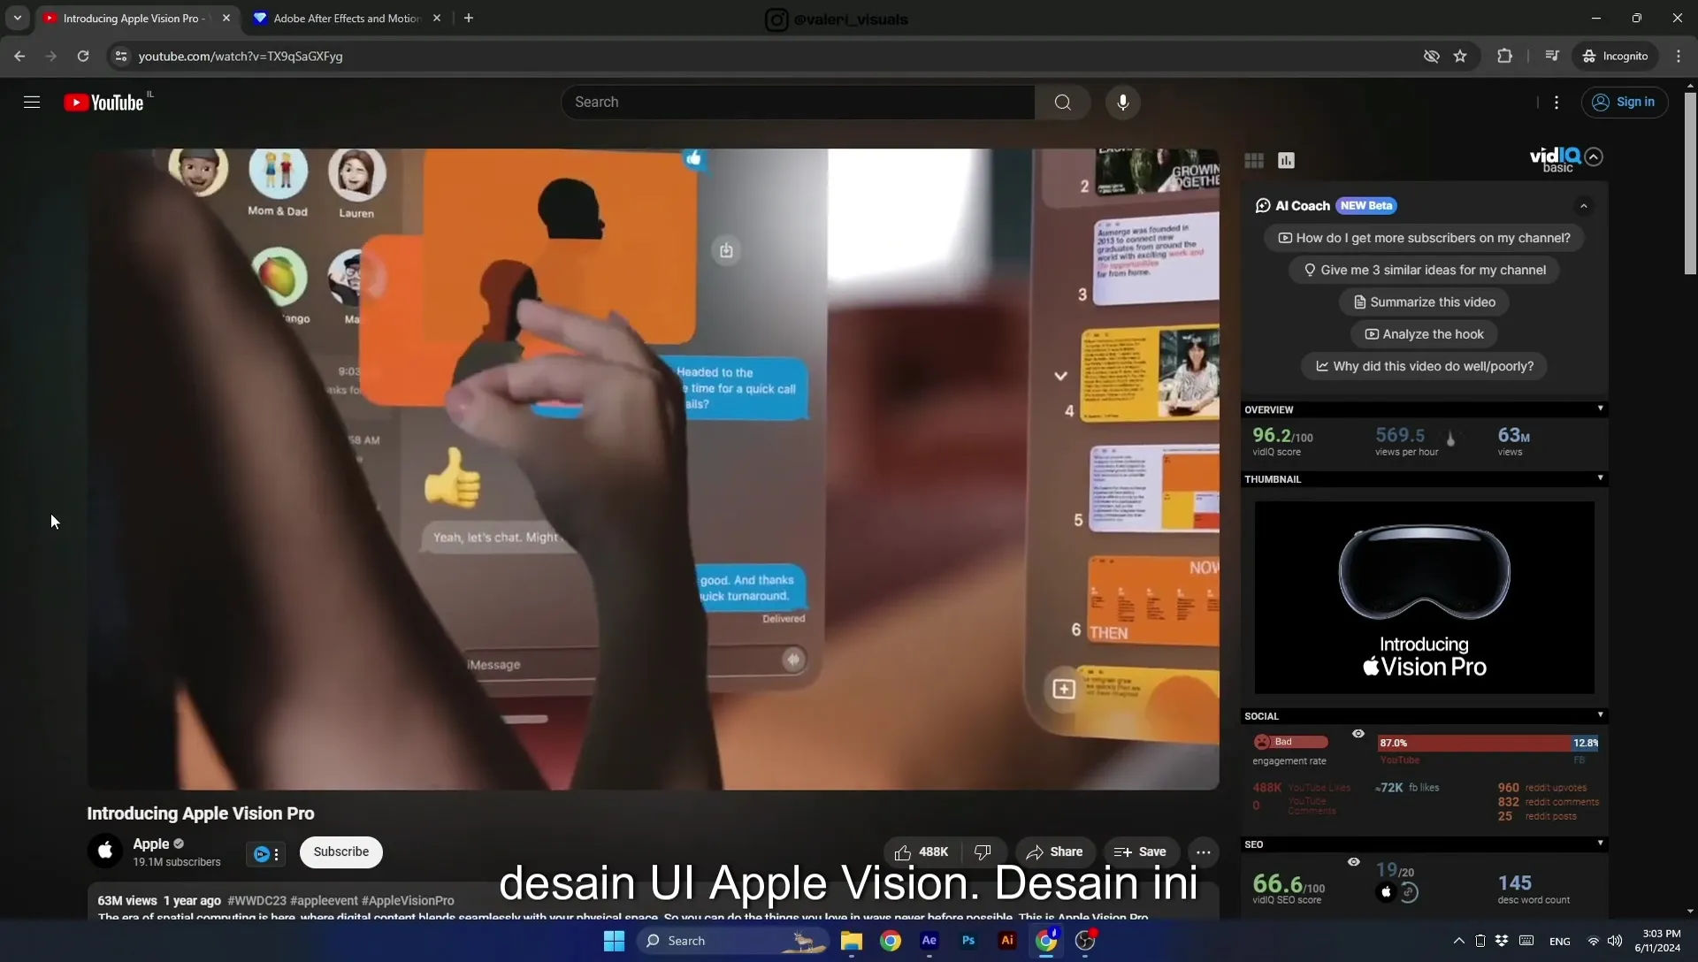
Task: Collapse the AI Coach section
Action: pyautogui.click(x=1584, y=206)
